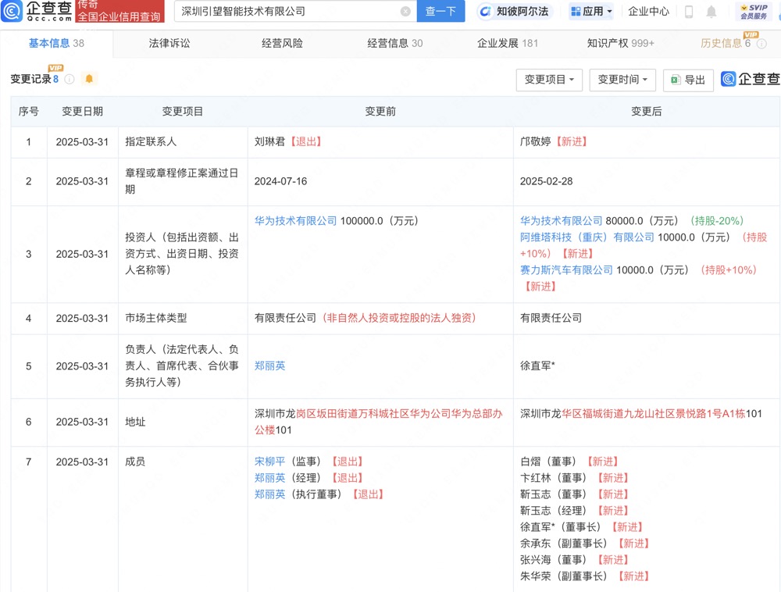The width and height of the screenshot is (781, 592).
Task: Click the info icon beside 变更记录
Action: point(70,79)
